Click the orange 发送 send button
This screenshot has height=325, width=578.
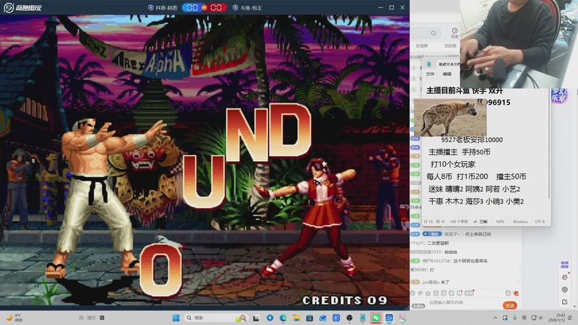point(510,305)
